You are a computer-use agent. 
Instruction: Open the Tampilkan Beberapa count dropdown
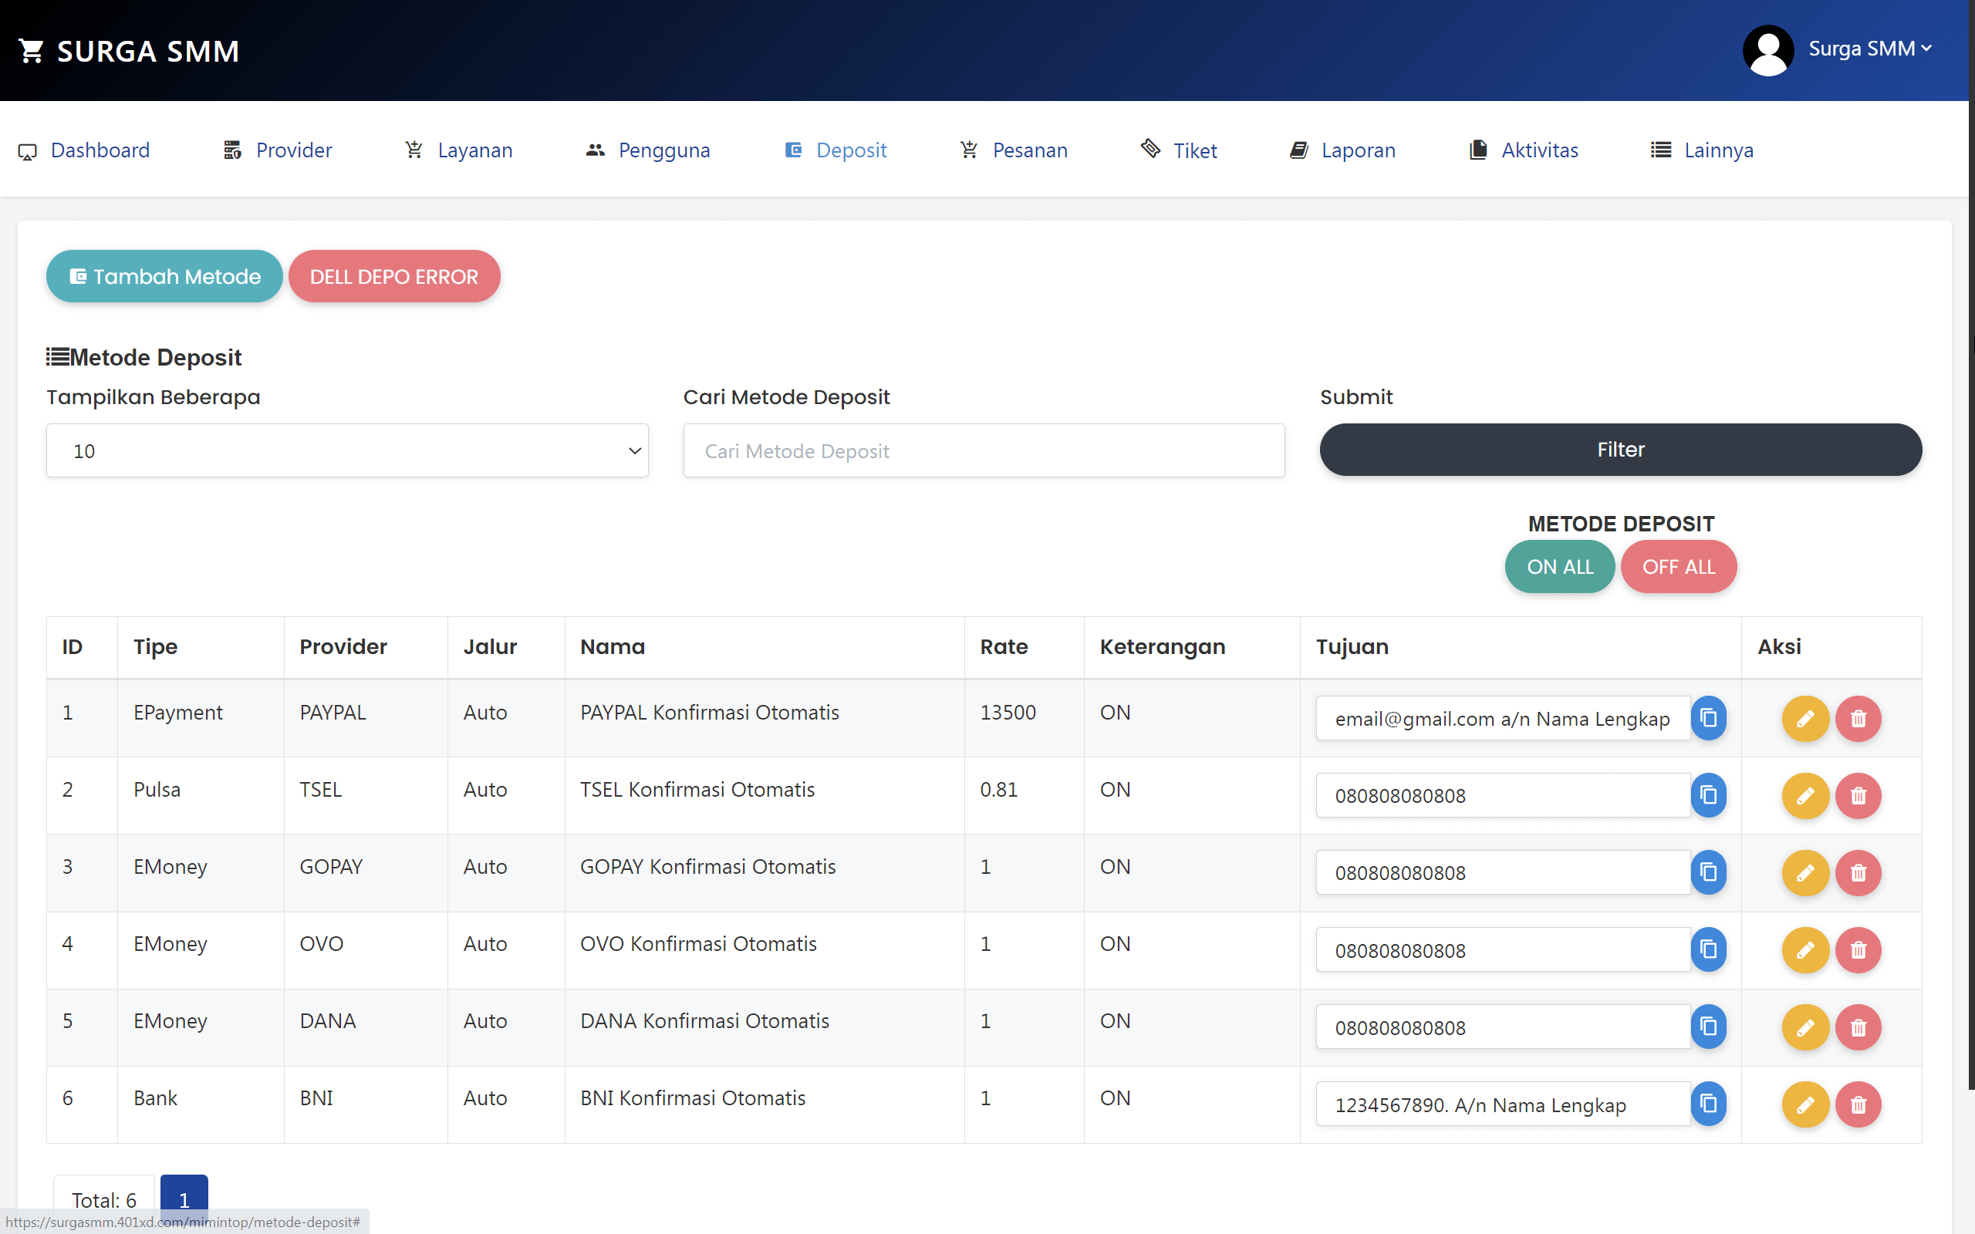click(346, 450)
